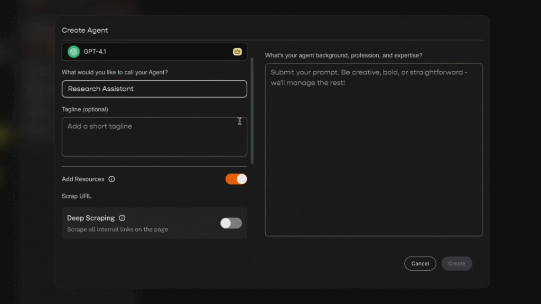Enable the Deep Scraping toggle
Viewport: 541px width, 304px height.
231,223
